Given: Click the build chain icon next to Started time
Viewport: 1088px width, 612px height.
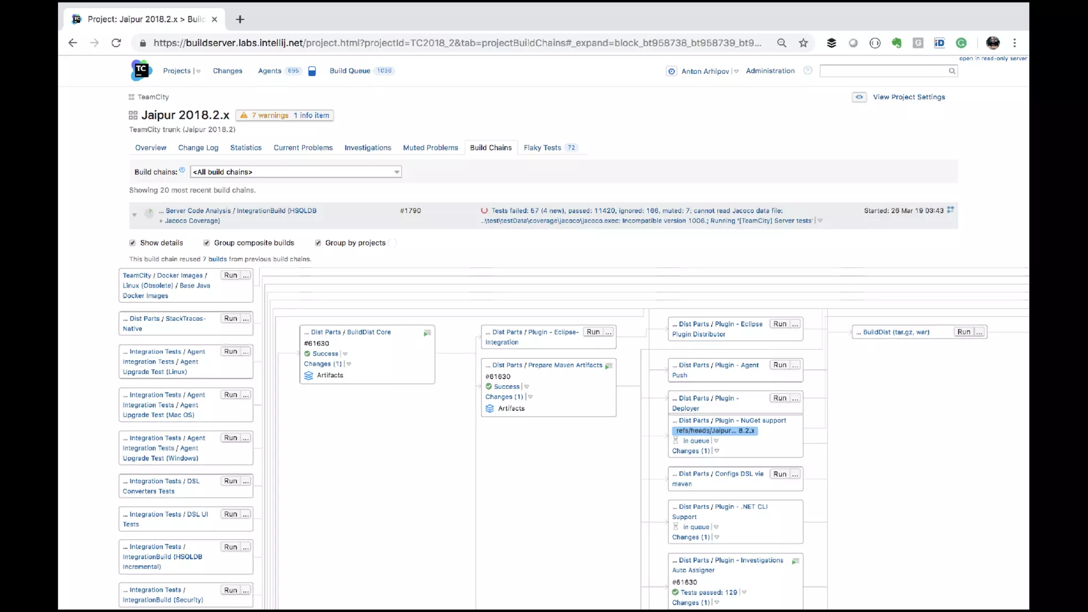Looking at the screenshot, I should tap(950, 210).
